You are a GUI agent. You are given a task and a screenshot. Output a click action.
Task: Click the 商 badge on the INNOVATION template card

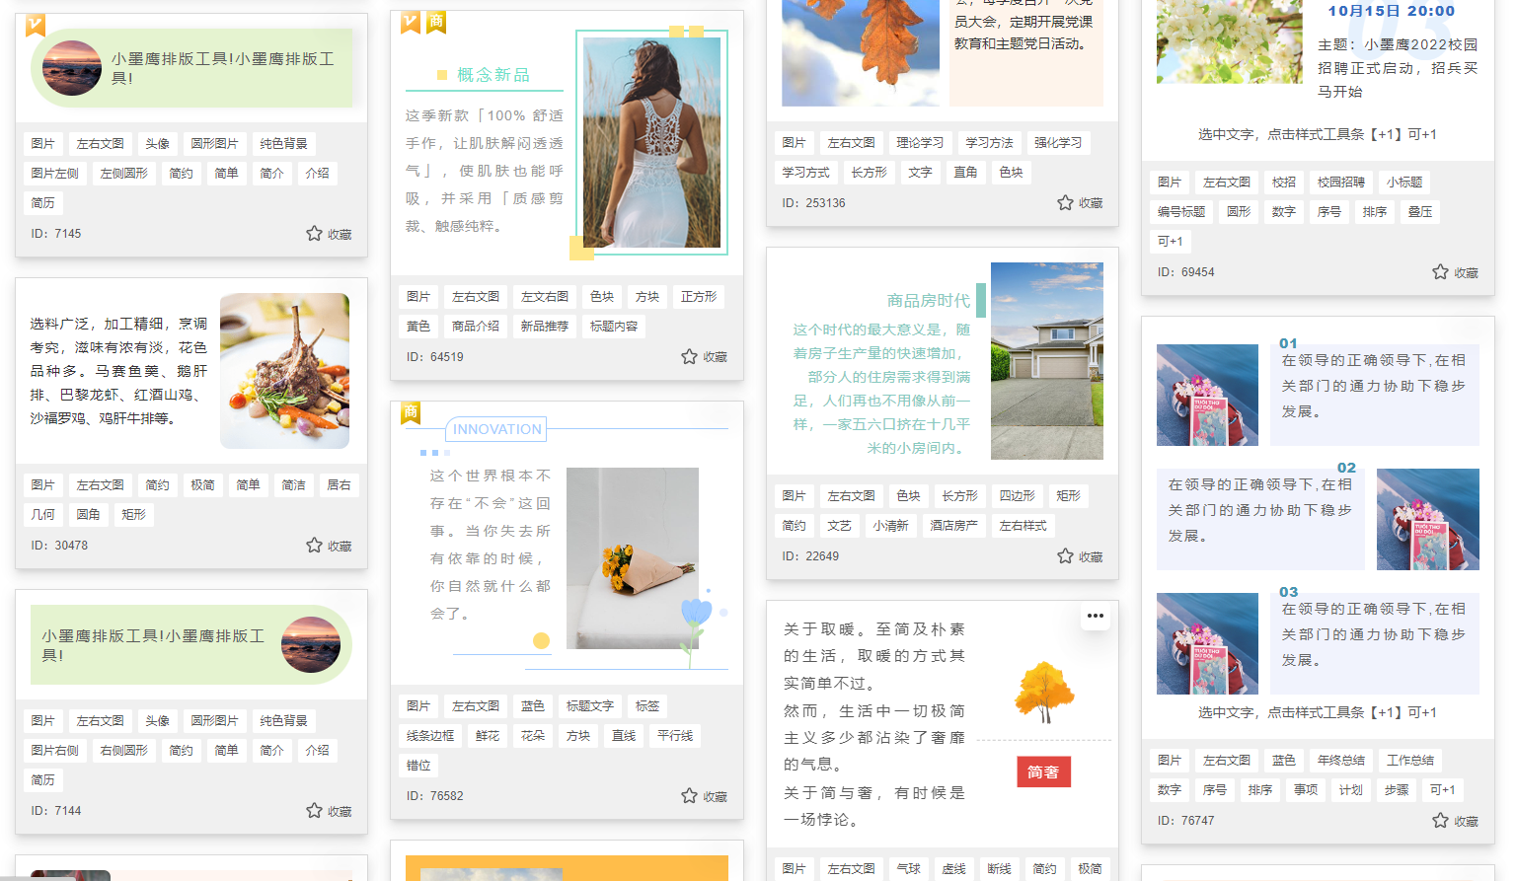(x=410, y=412)
